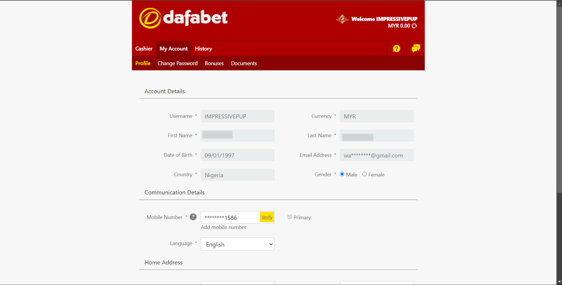
Task: Open the help question mark icon in navbar
Action: tap(397, 48)
